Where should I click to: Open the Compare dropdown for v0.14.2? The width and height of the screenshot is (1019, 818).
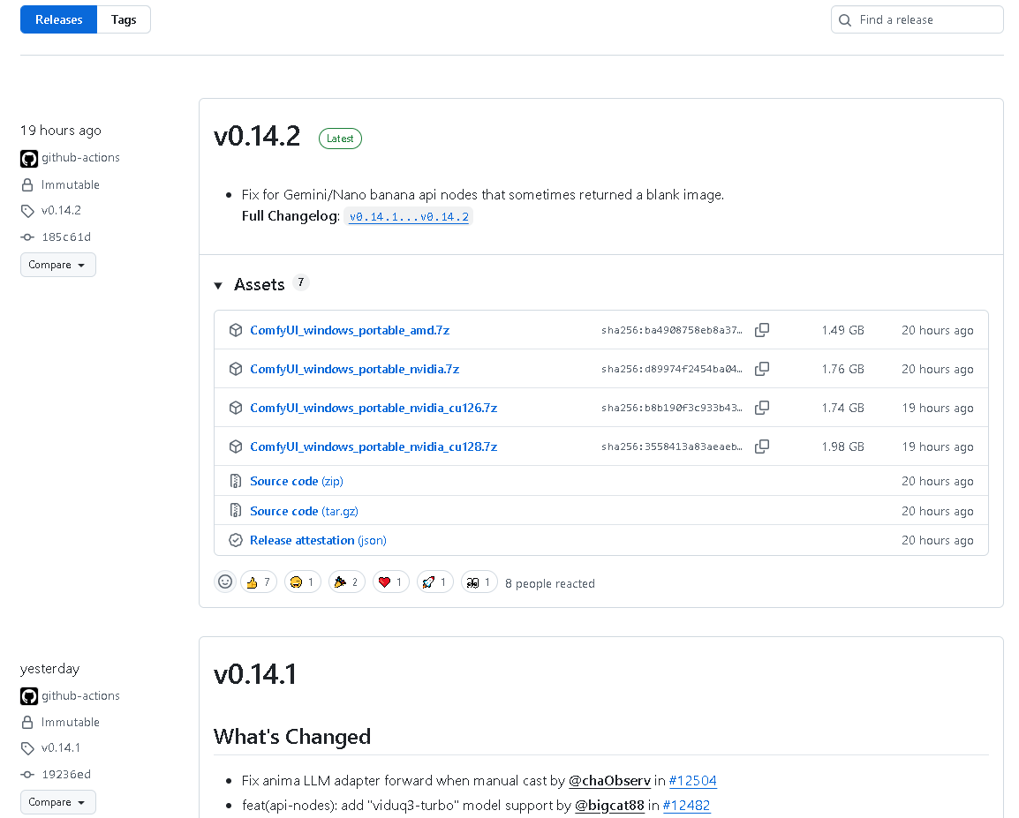click(58, 265)
